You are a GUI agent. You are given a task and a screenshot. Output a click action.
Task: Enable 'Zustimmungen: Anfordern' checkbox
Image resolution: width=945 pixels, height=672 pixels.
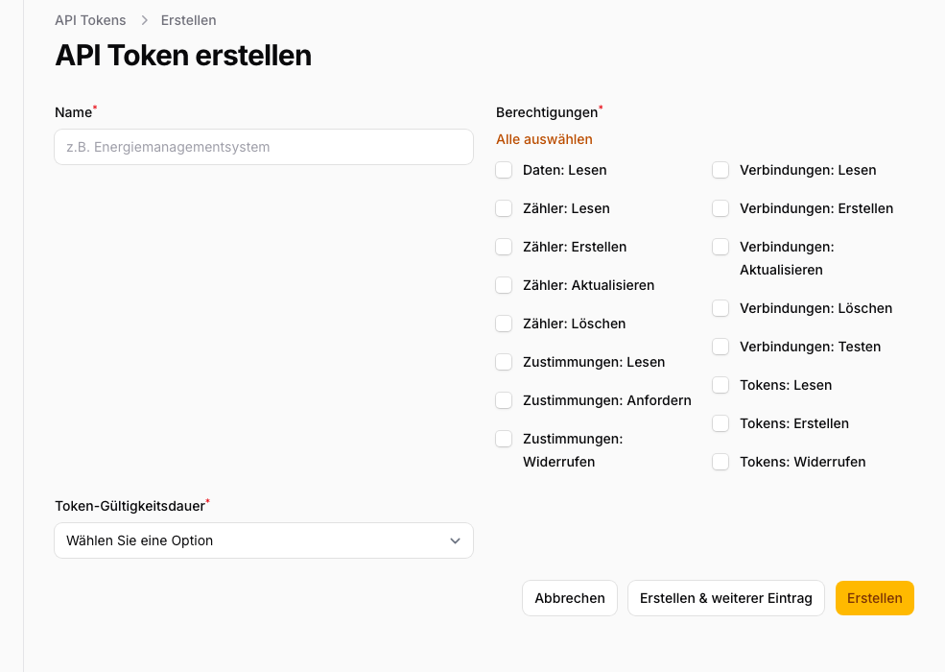504,400
